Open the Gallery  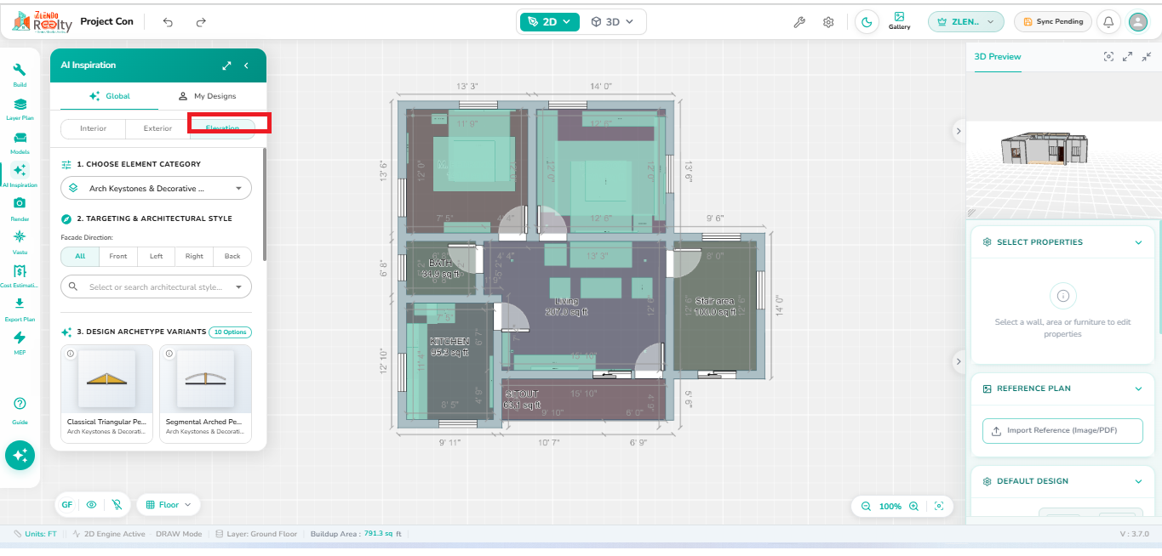click(899, 21)
